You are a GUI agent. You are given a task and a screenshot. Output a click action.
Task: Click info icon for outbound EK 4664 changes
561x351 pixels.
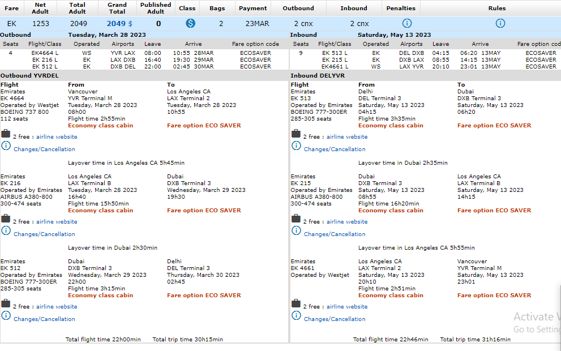[x=6, y=146]
